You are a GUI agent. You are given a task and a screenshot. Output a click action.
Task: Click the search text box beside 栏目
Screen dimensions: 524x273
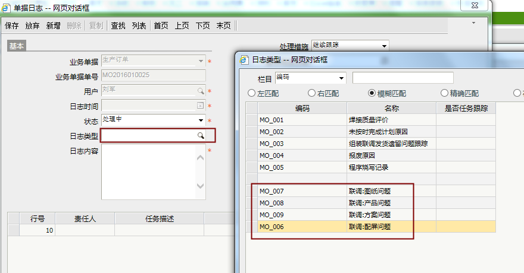tap(403, 78)
